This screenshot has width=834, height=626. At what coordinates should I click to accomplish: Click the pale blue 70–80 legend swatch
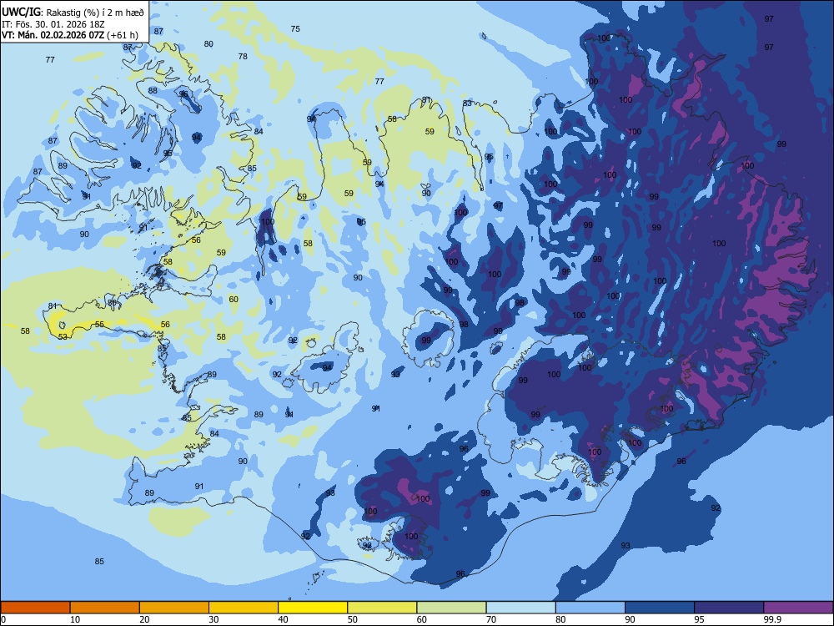click(520, 608)
